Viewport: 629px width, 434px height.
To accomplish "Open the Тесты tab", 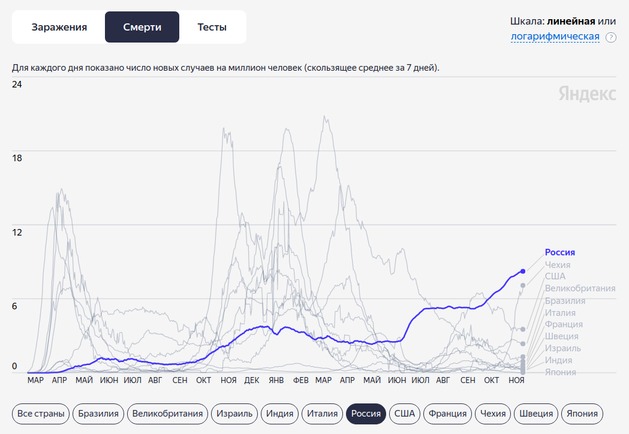I will (212, 27).
